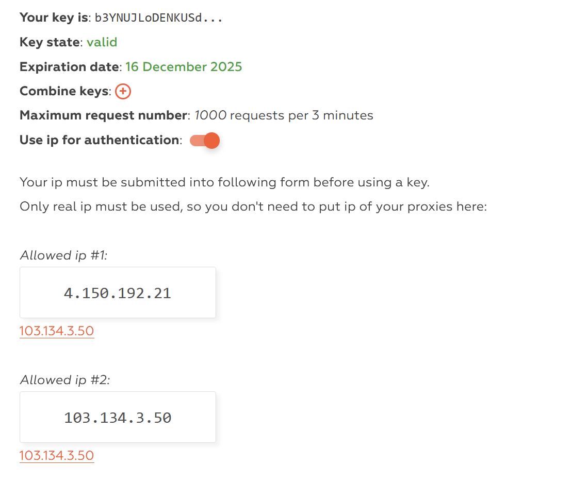Click the "Allowed ip #1:" label

point(63,255)
